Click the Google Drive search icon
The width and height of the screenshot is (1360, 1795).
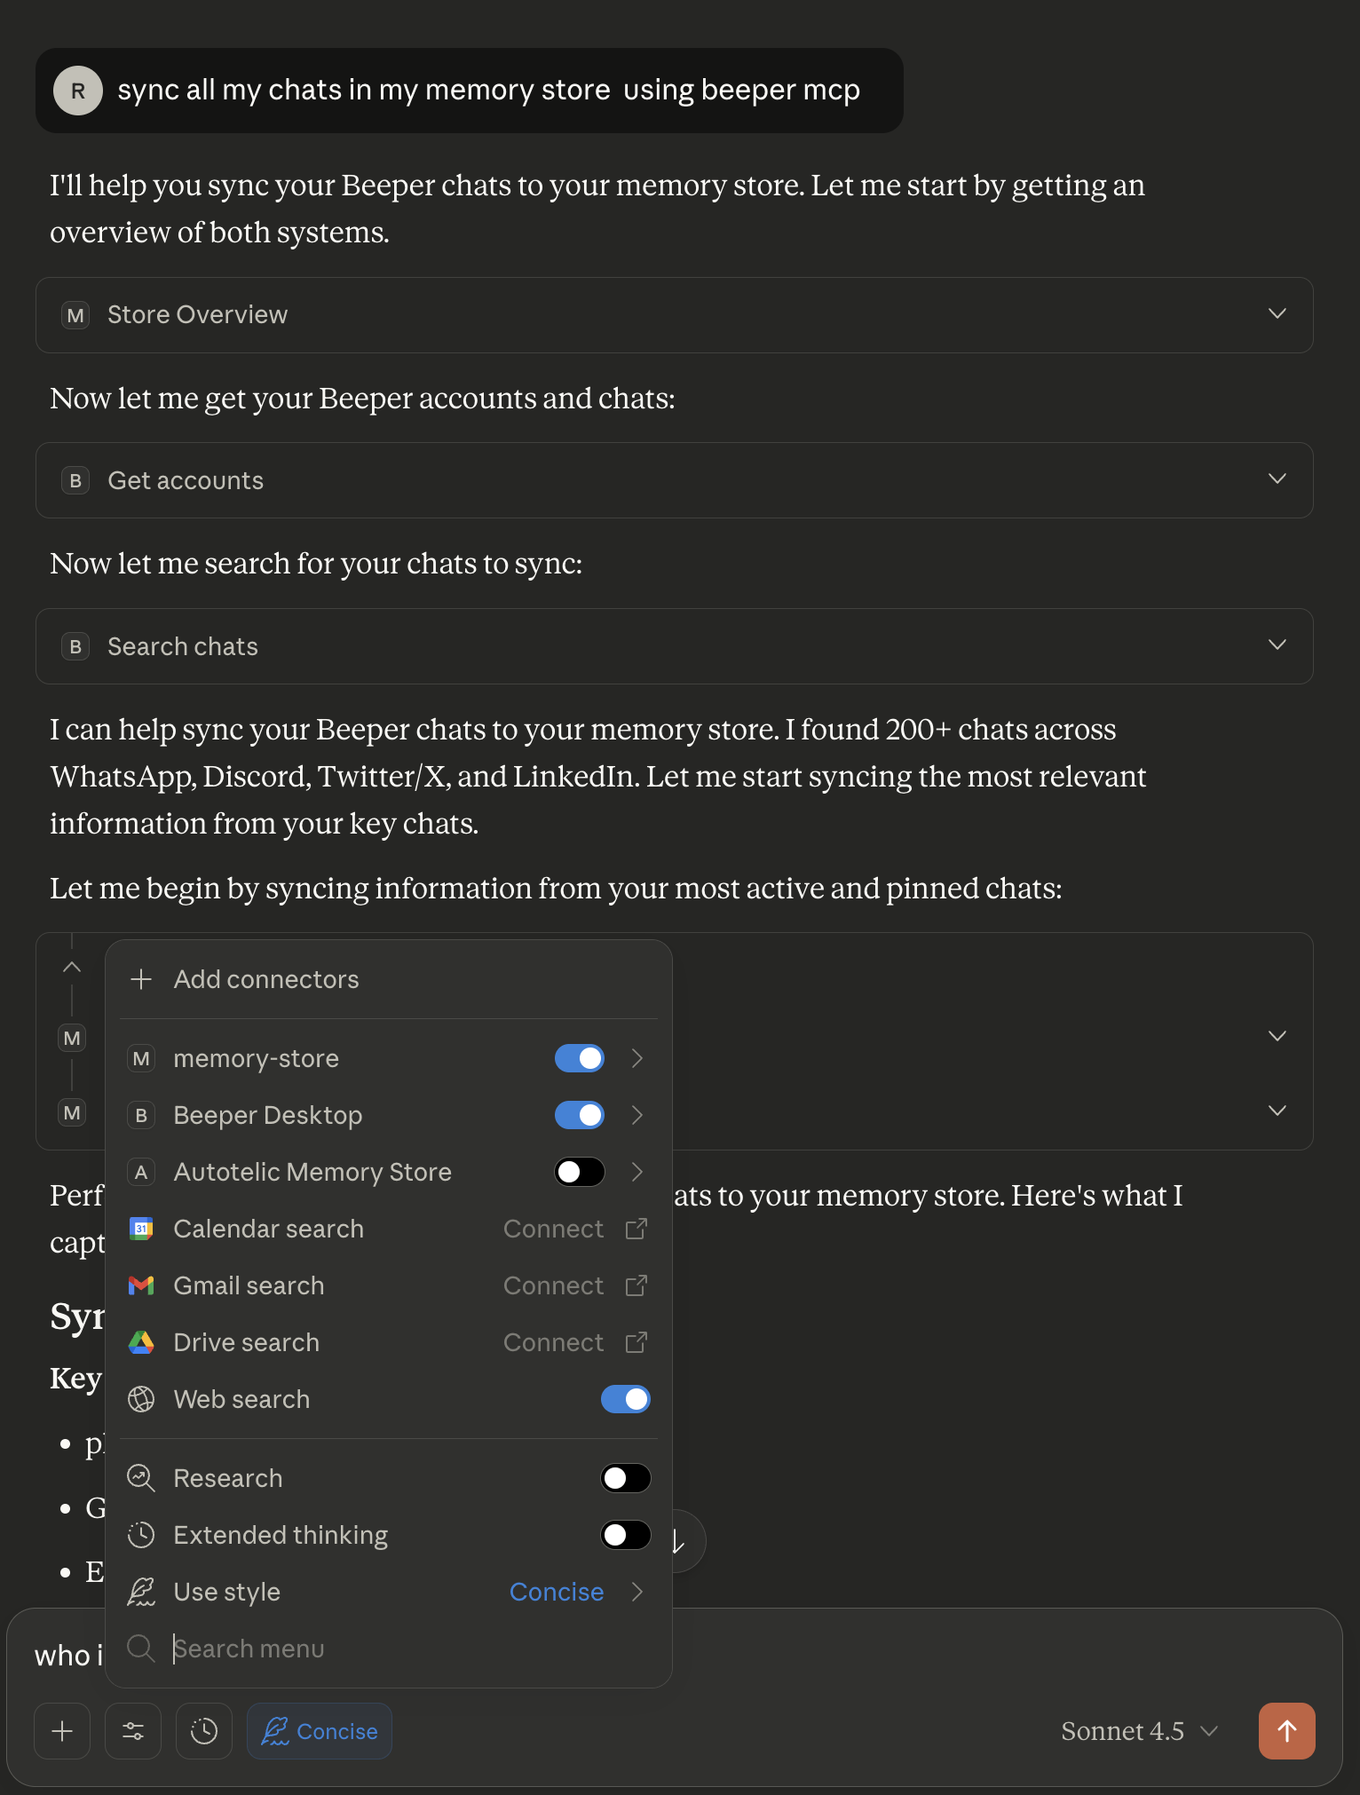click(x=141, y=1342)
